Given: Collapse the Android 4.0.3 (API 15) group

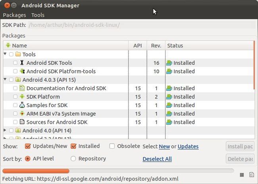Looking at the screenshot, I should tap(5, 79).
